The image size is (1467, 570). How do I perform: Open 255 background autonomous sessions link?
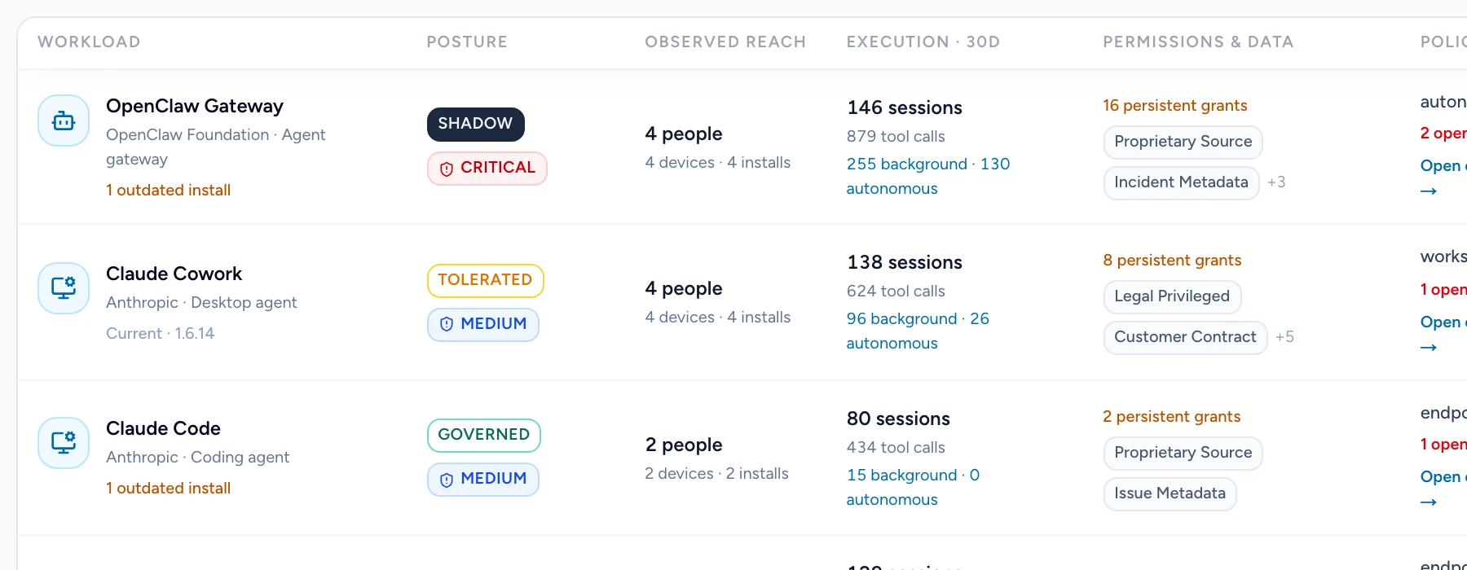pyautogui.click(x=928, y=176)
